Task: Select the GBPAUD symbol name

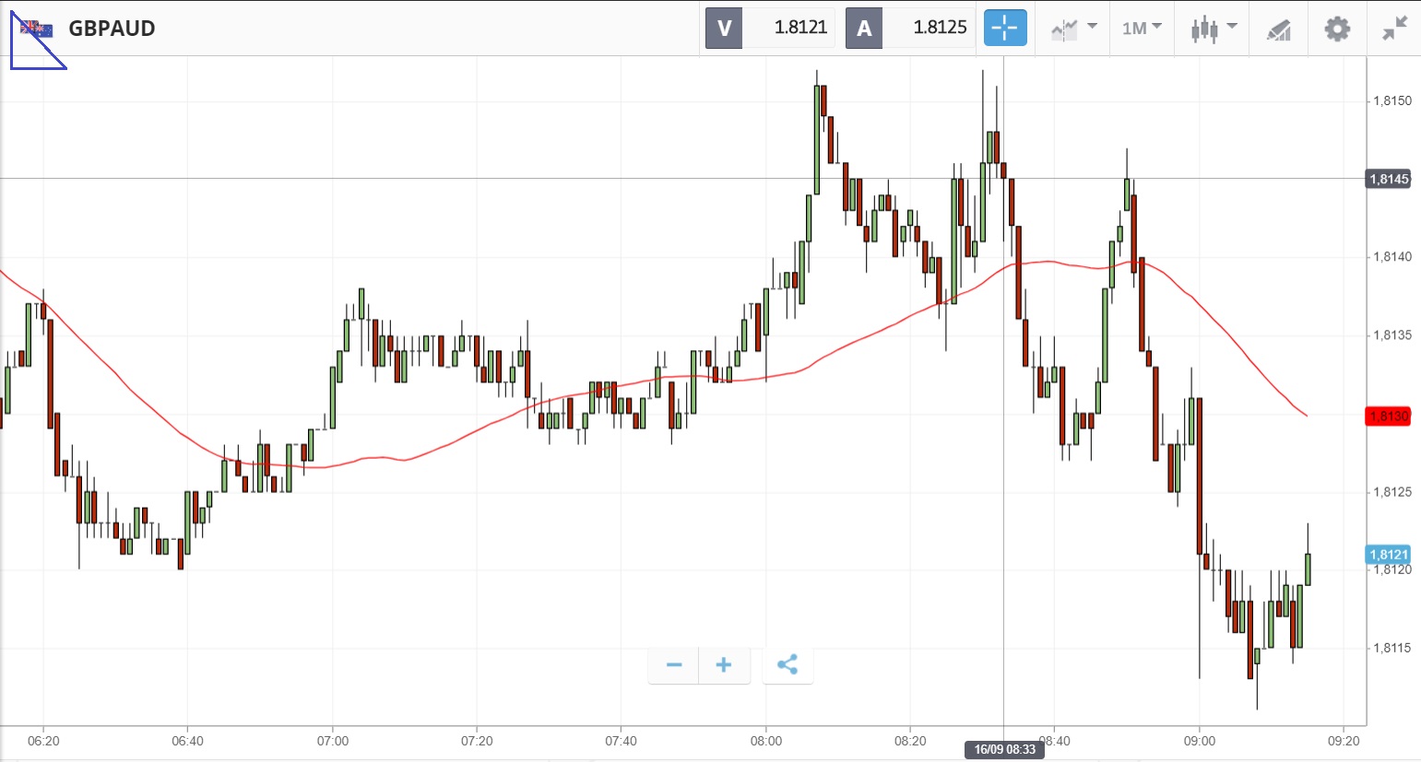Action: tap(112, 29)
